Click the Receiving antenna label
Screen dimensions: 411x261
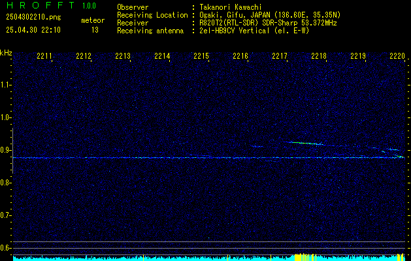click(x=150, y=31)
